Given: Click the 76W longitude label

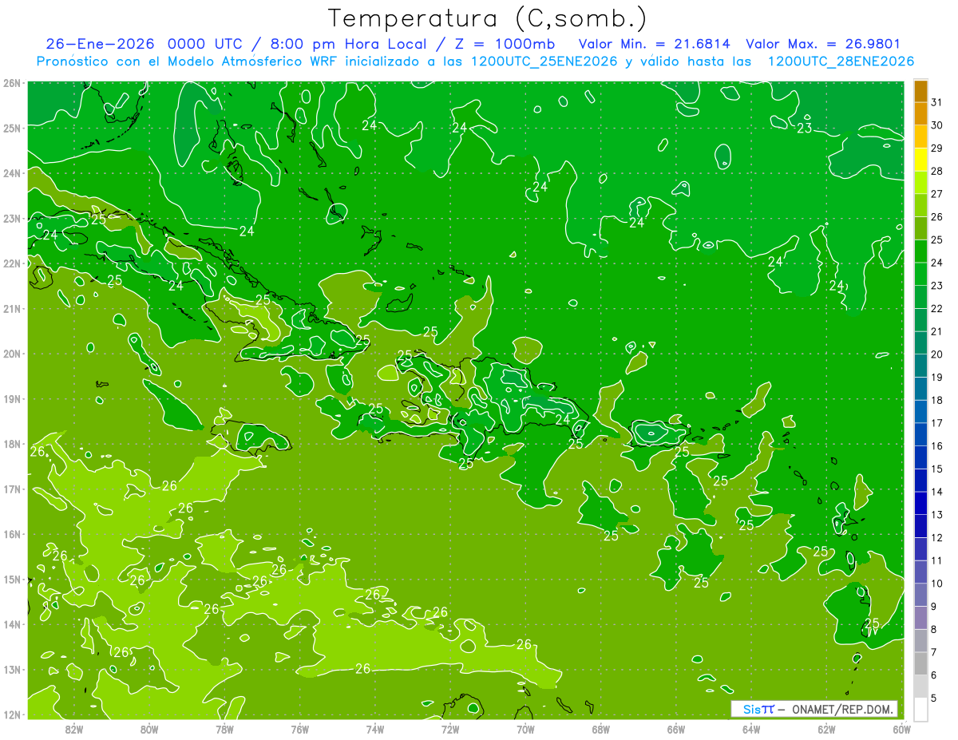Looking at the screenshot, I should (300, 729).
